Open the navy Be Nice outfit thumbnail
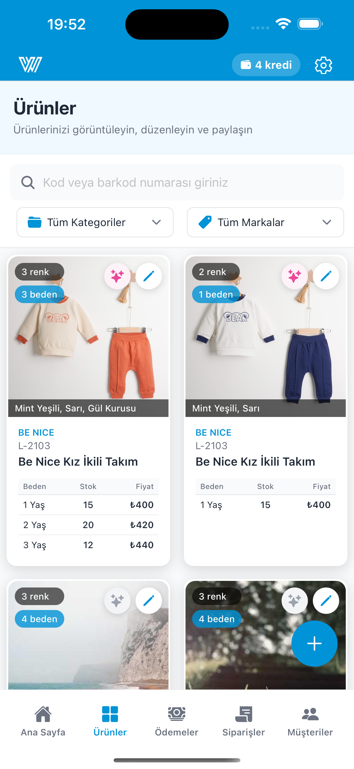Image resolution: width=354 pixels, height=769 pixels. click(265, 343)
